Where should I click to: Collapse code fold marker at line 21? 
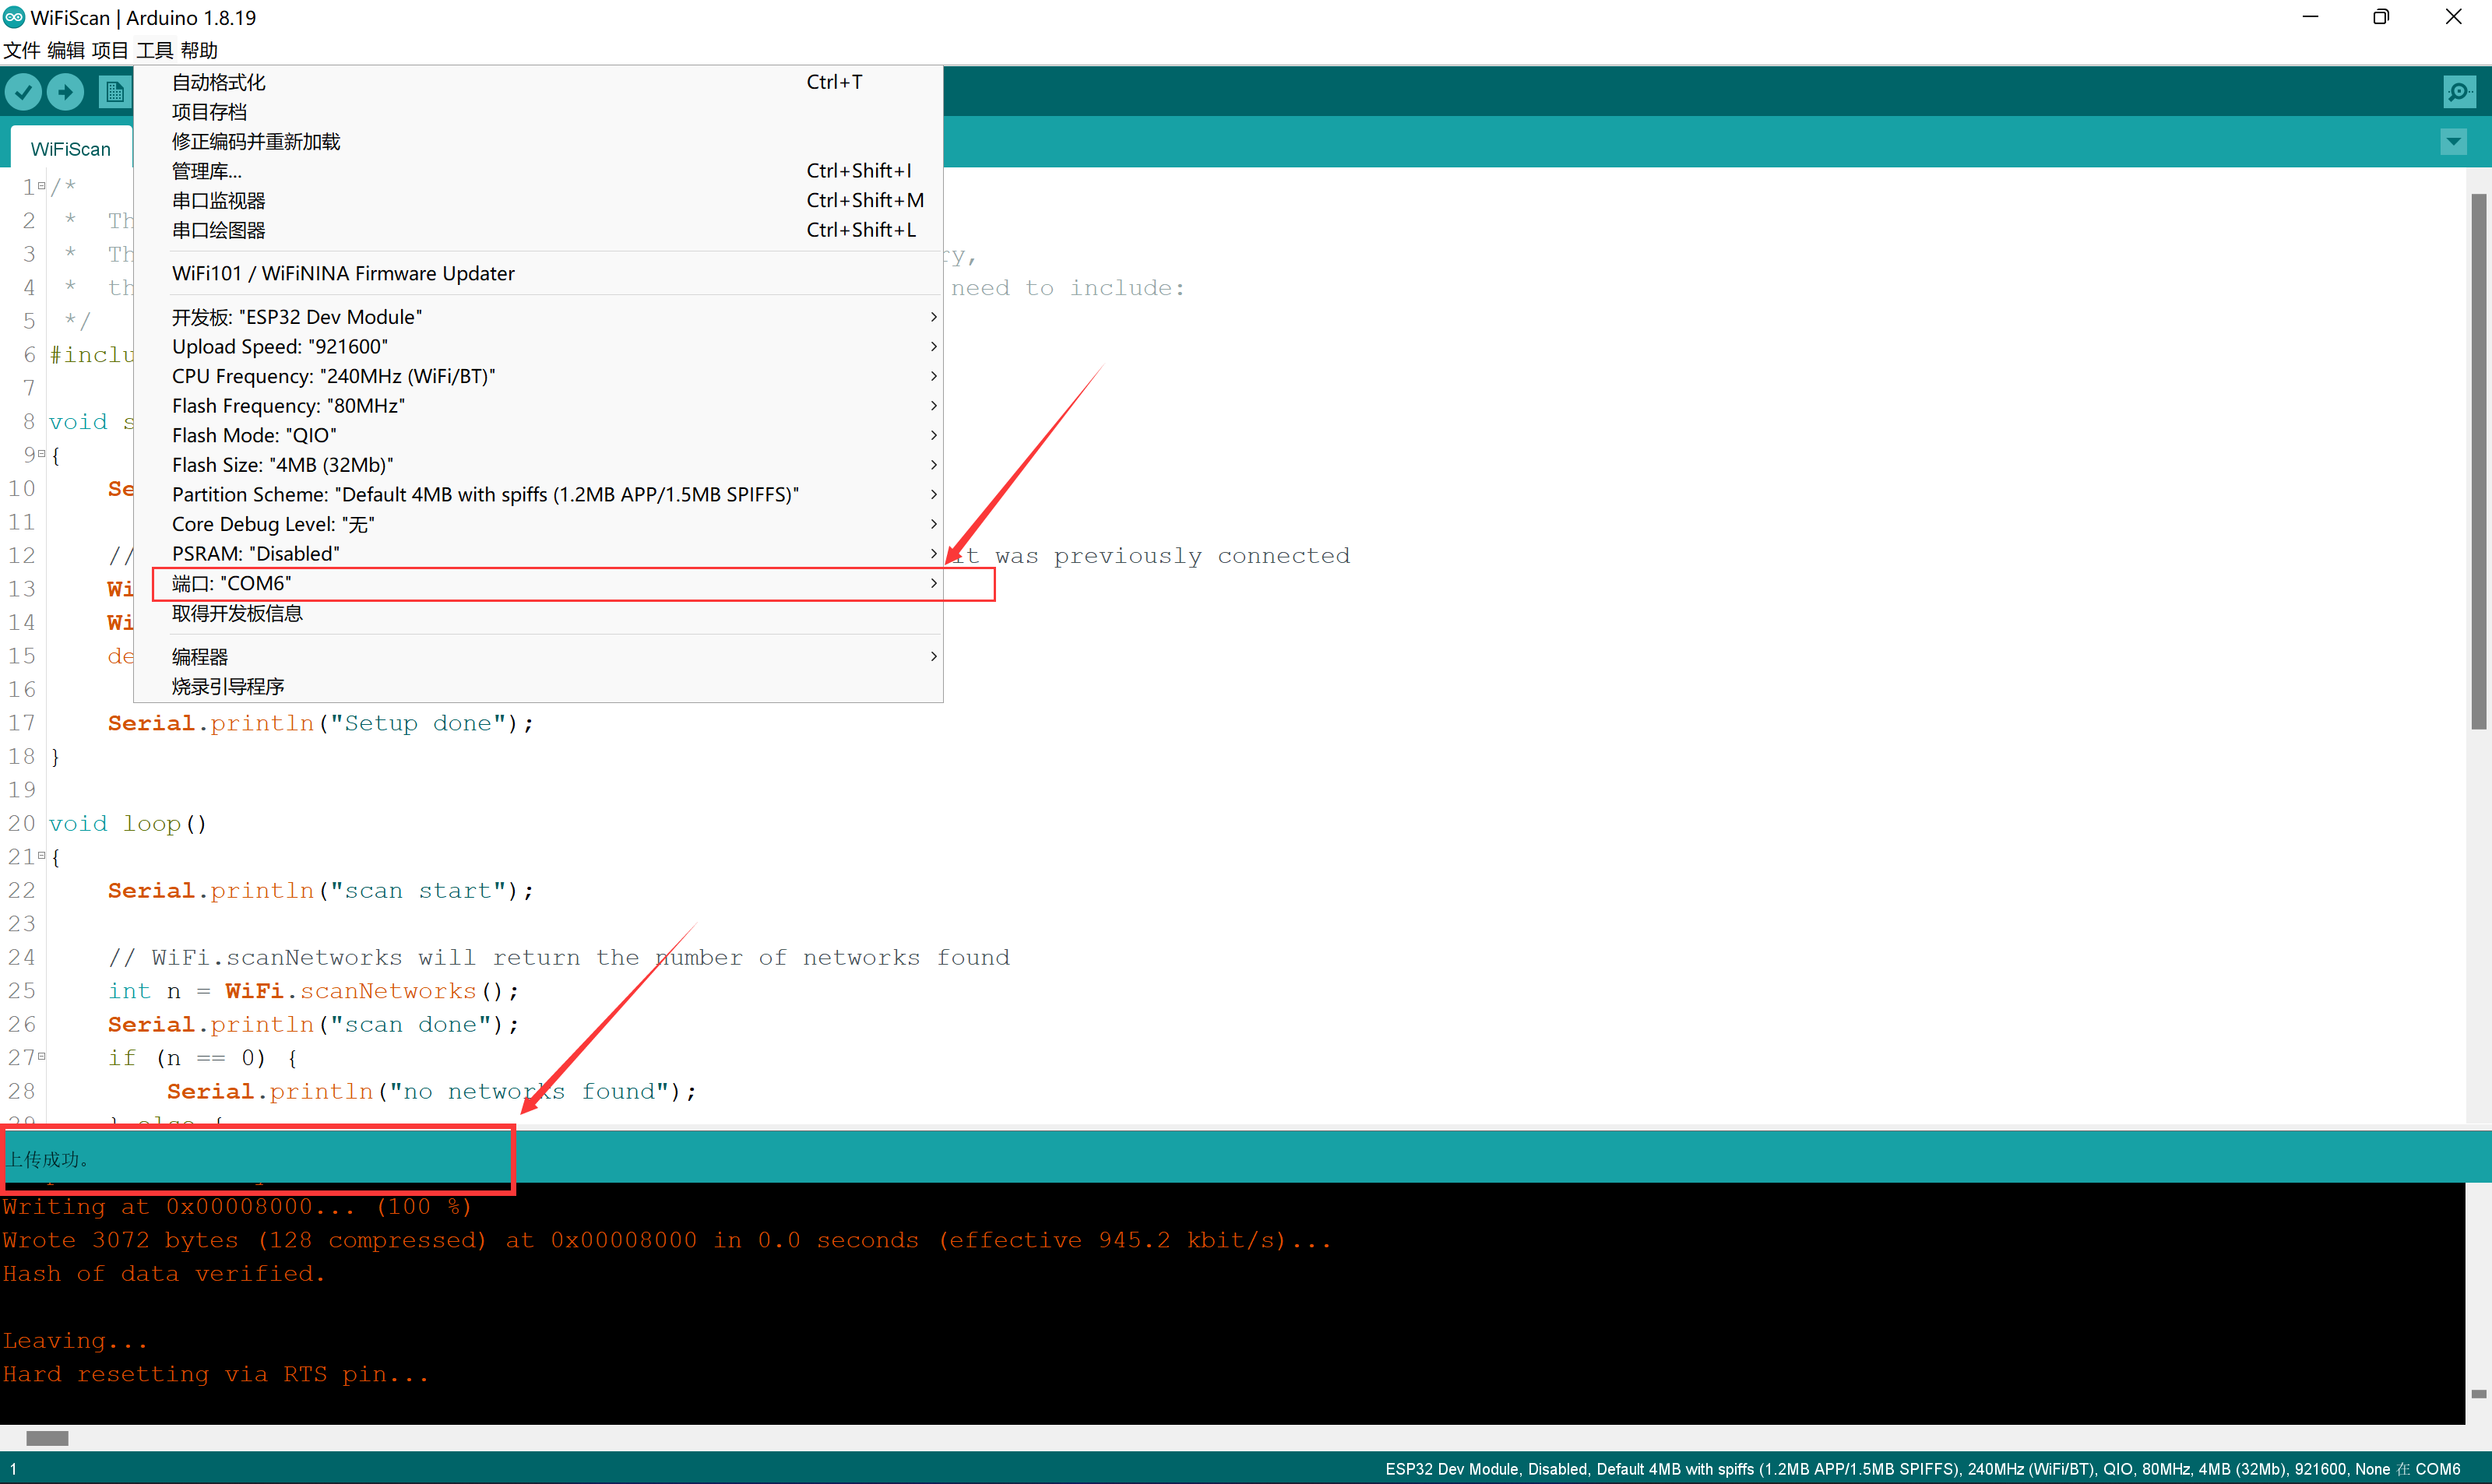point(42,856)
